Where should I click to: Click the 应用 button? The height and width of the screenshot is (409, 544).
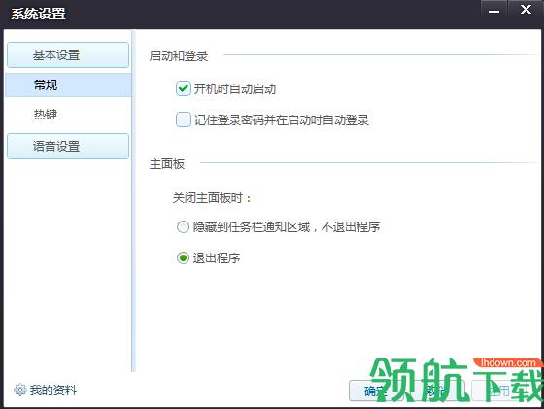(499, 391)
